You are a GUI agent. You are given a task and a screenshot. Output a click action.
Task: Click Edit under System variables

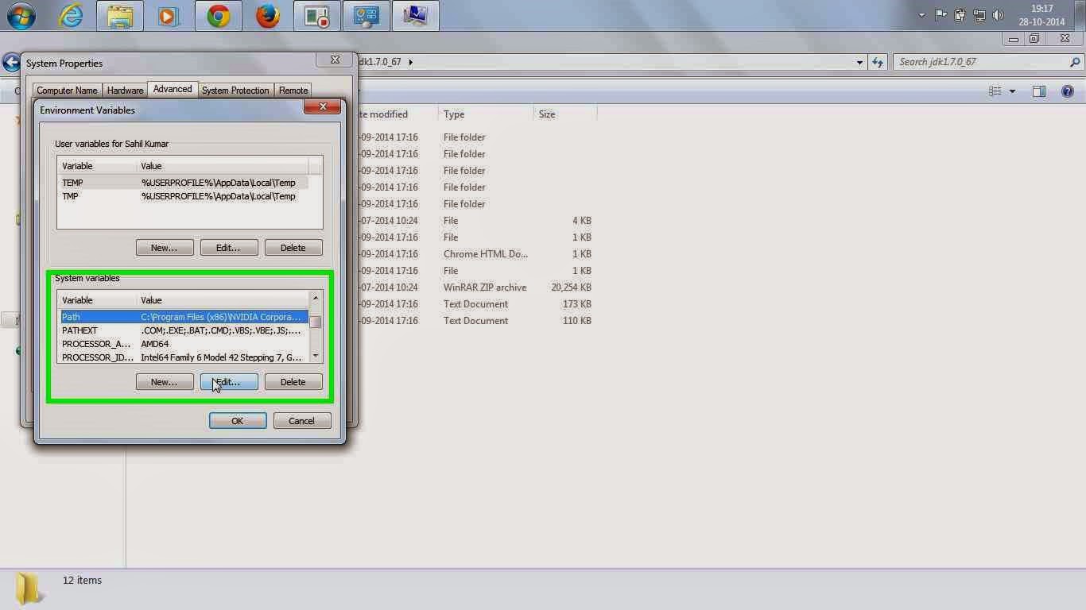click(229, 382)
